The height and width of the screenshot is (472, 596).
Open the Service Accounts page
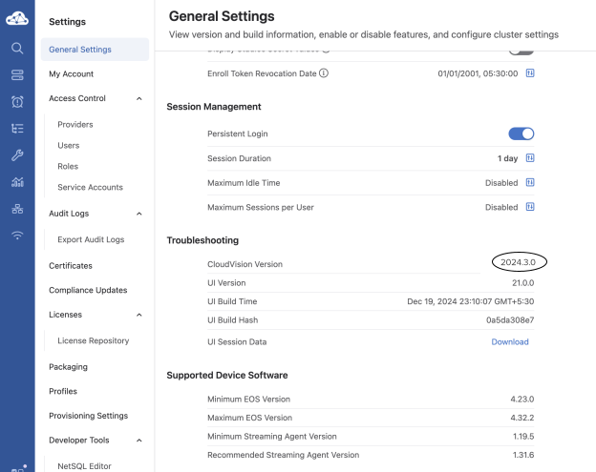click(90, 187)
